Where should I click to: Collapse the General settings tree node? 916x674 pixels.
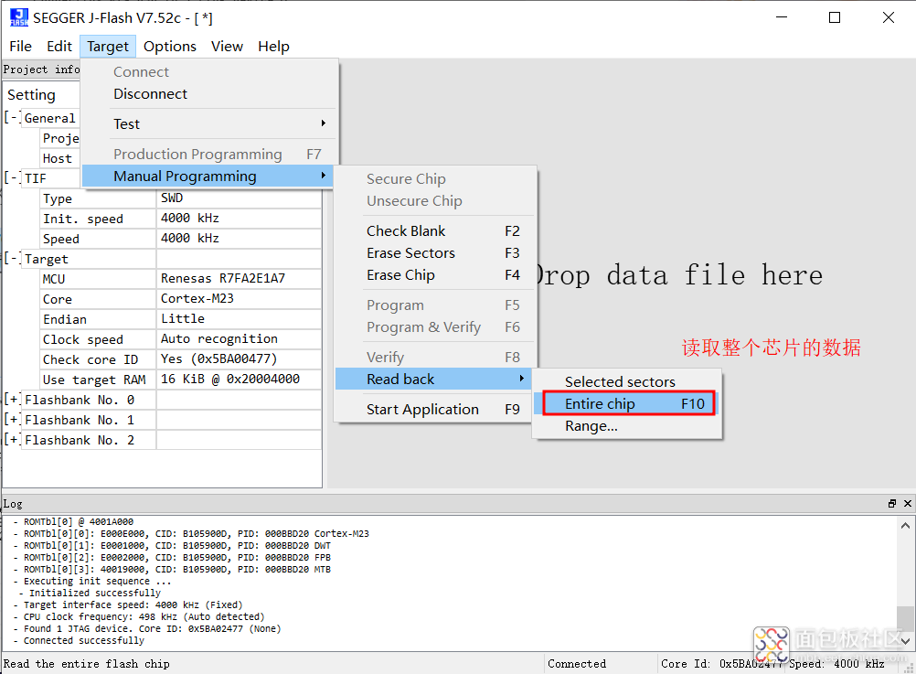point(12,118)
